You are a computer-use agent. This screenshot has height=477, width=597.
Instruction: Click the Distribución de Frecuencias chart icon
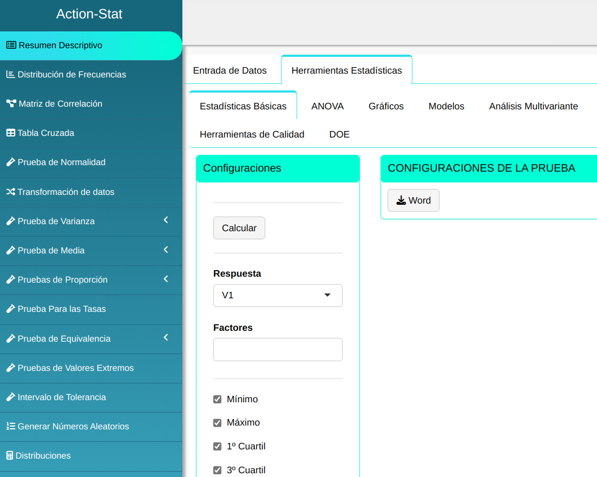pyautogui.click(x=10, y=74)
